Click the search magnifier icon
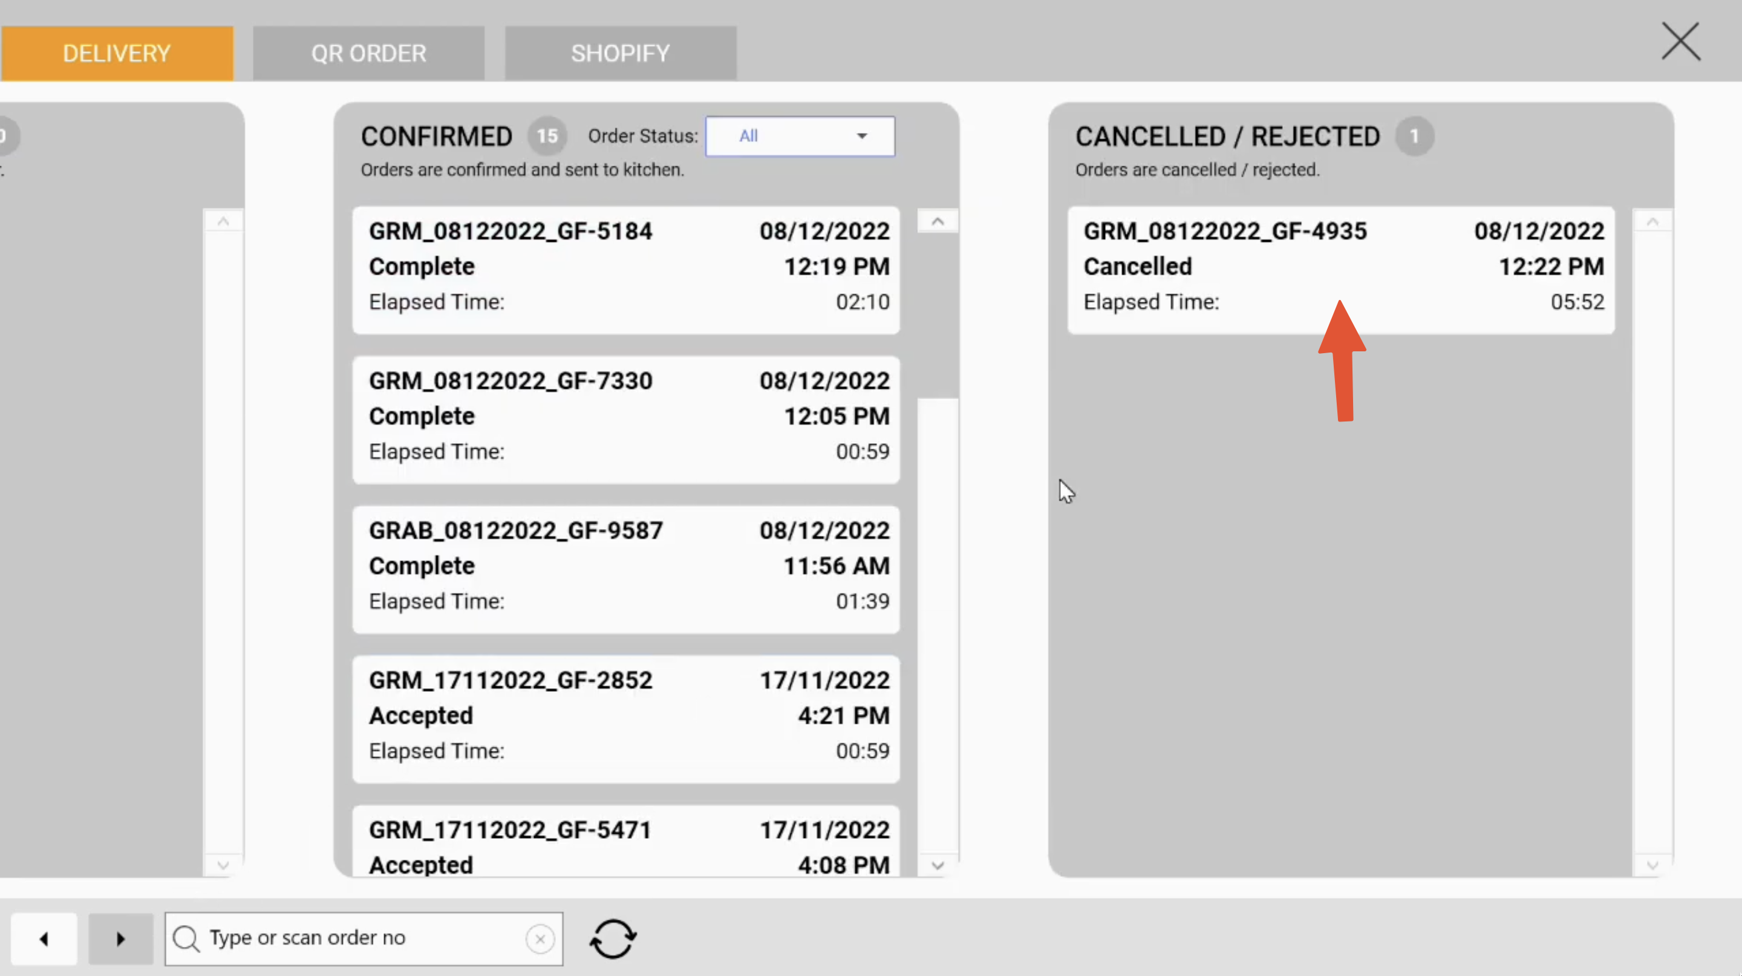The height and width of the screenshot is (976, 1742). point(186,939)
